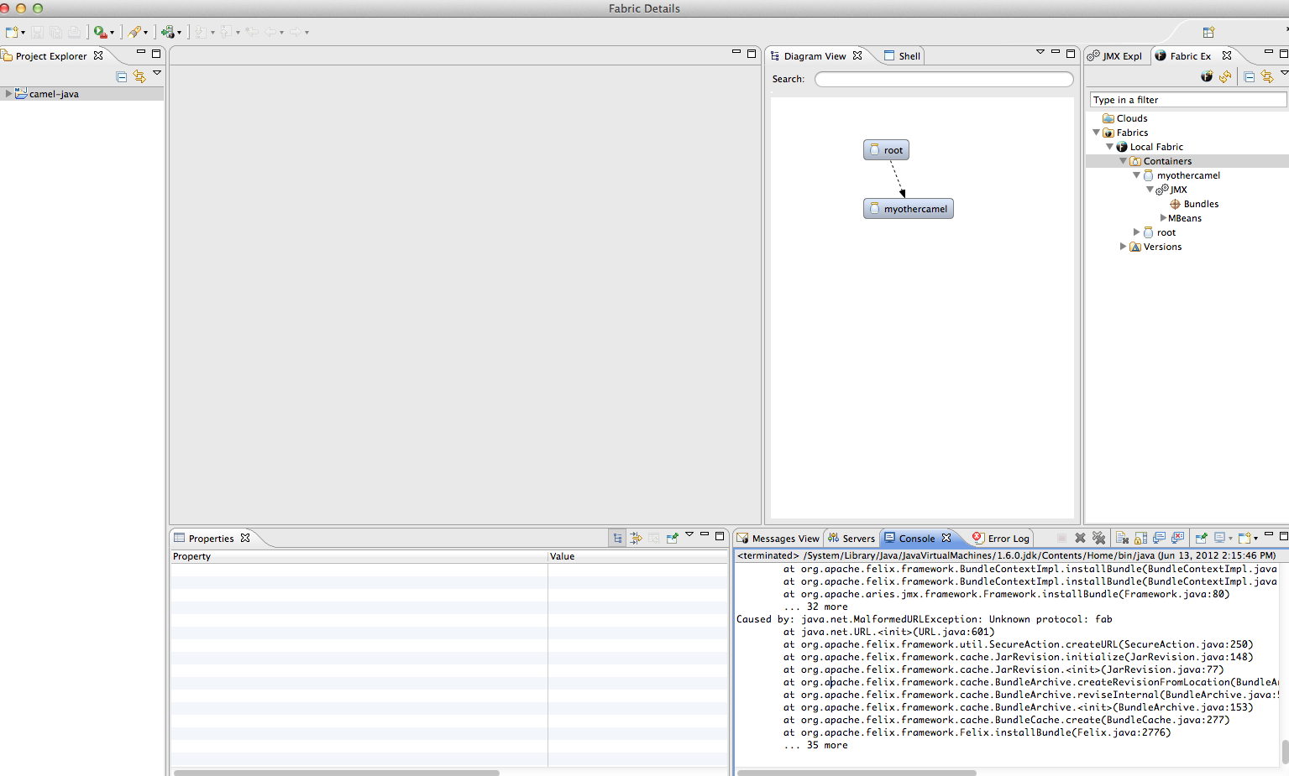Close the Console tab
Image resolution: width=1289 pixels, height=776 pixels.
[946, 538]
